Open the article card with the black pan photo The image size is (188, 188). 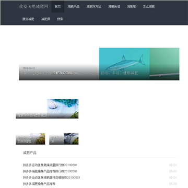point(64,139)
